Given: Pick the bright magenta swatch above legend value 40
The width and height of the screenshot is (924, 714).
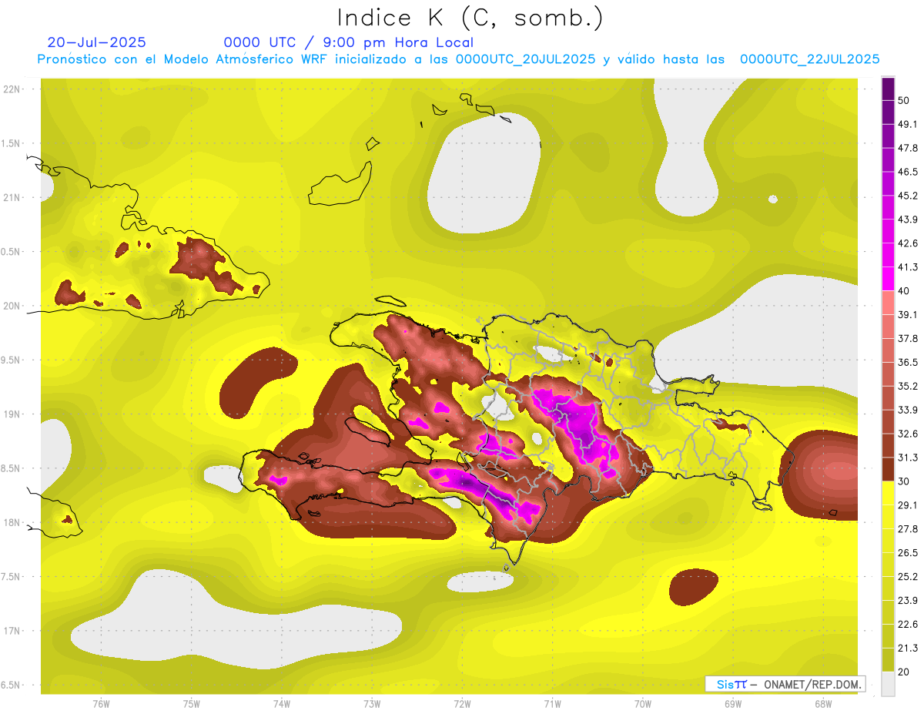Looking at the screenshot, I should pos(889,279).
